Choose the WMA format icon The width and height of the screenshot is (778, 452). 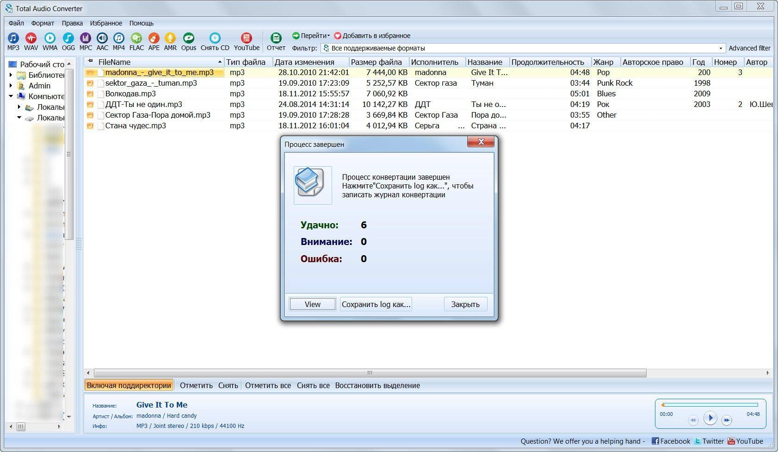tap(50, 41)
